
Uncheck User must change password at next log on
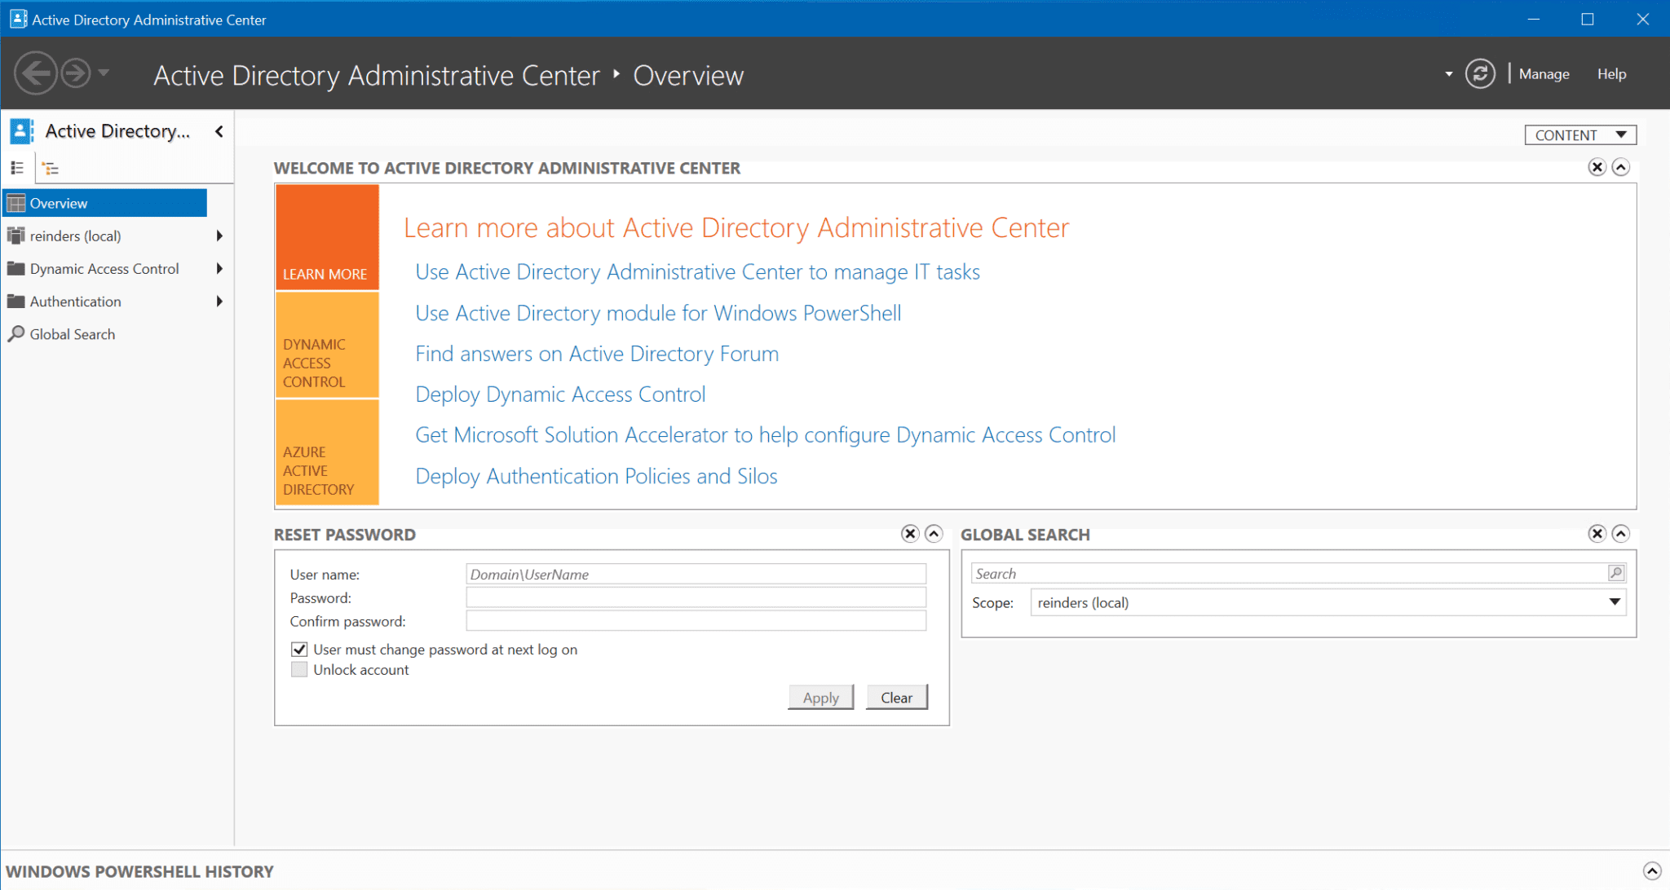click(299, 649)
